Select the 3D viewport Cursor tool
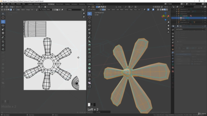The height and width of the screenshot is (116, 207). click(90, 17)
